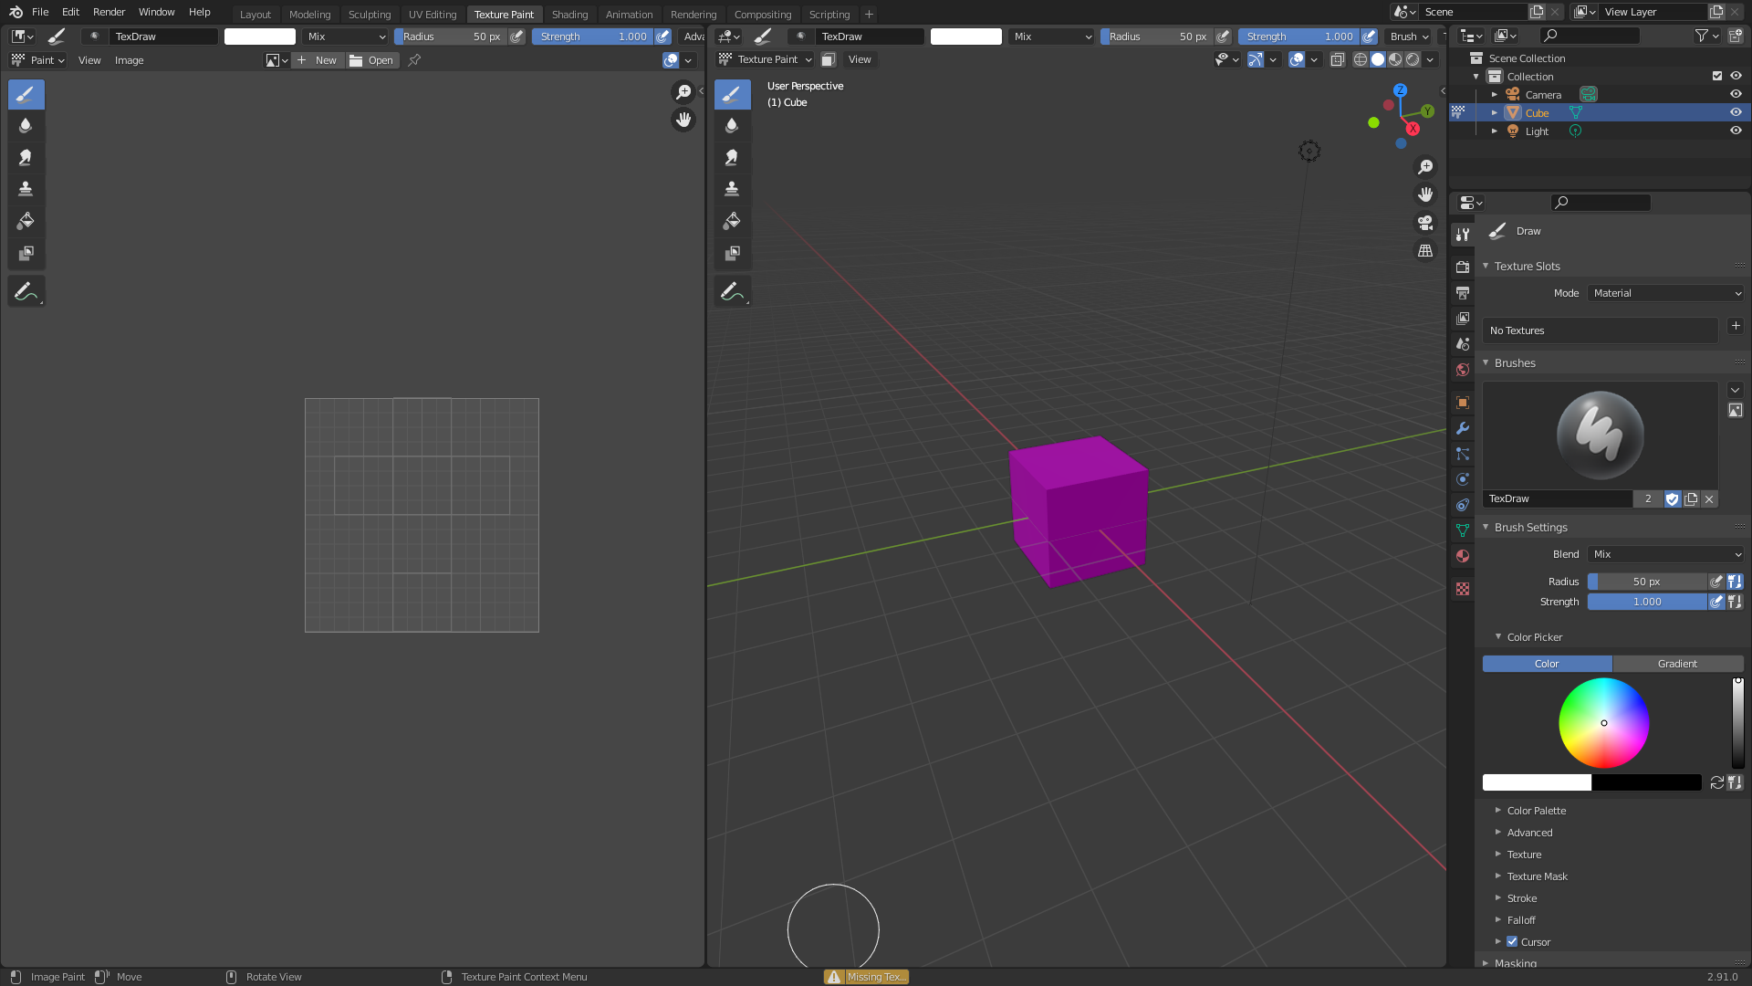Click New to create a new image
This screenshot has height=986, width=1752.
pyautogui.click(x=318, y=59)
